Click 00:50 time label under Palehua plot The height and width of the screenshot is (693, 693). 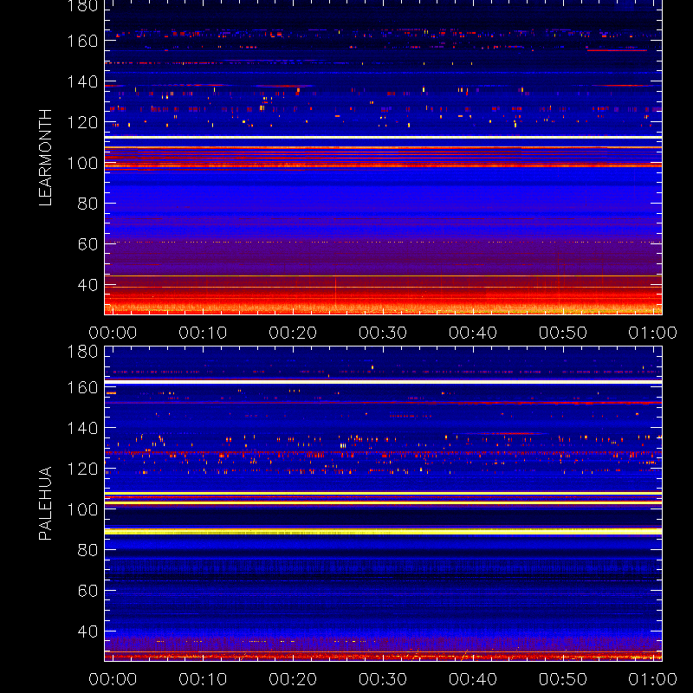tap(563, 679)
